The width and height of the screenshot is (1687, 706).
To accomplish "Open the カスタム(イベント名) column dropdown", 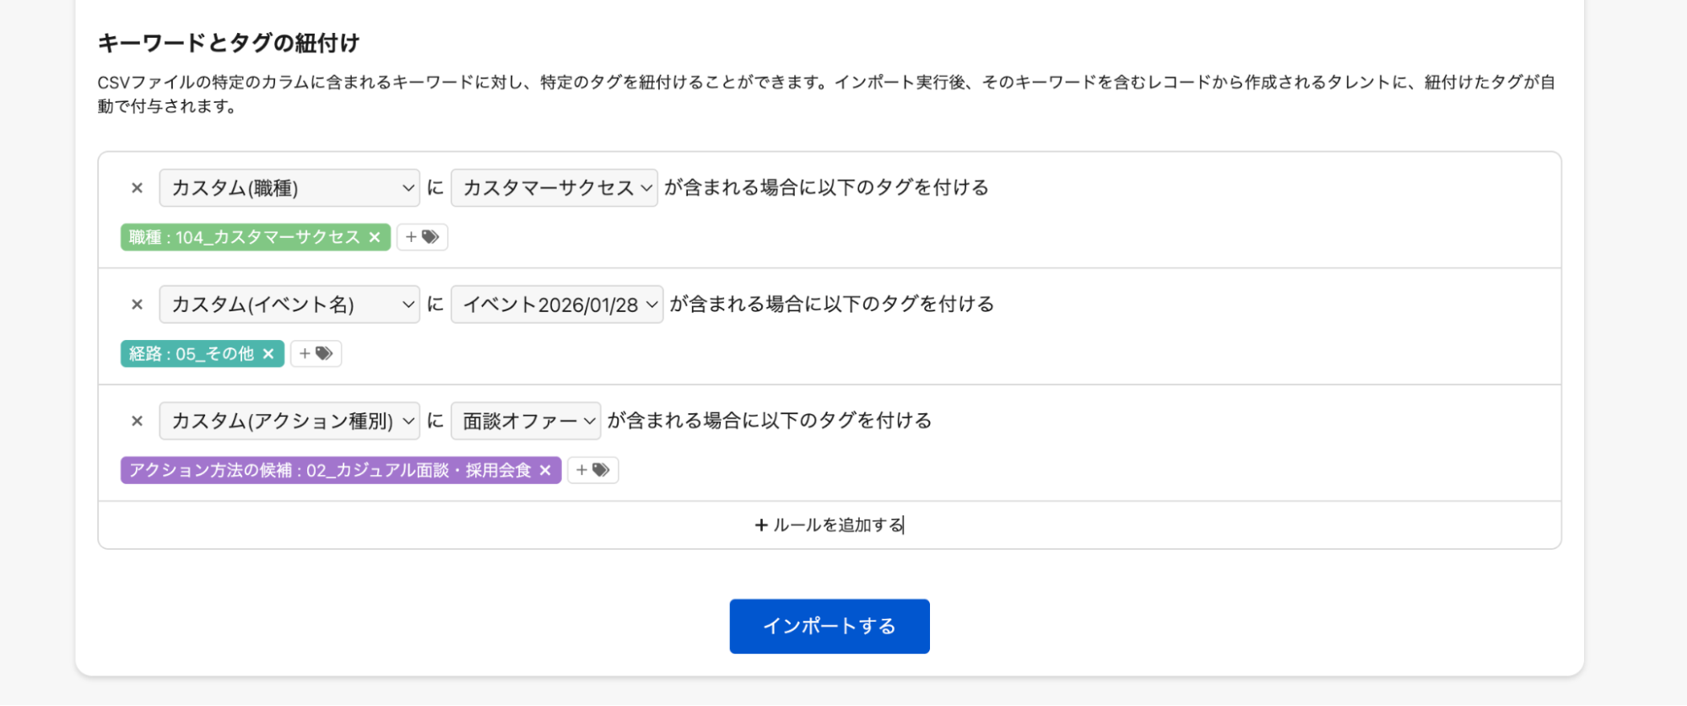I will coord(289,304).
